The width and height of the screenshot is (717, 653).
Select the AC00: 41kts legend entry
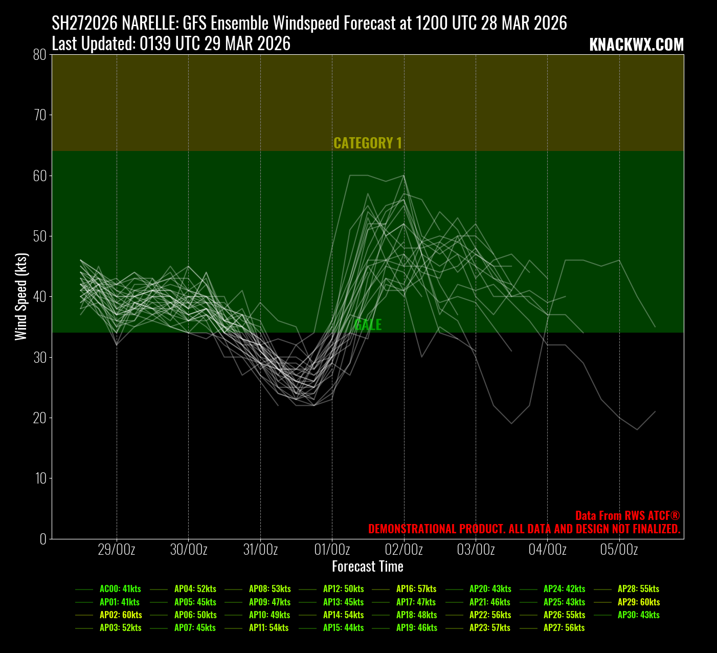(x=120, y=589)
